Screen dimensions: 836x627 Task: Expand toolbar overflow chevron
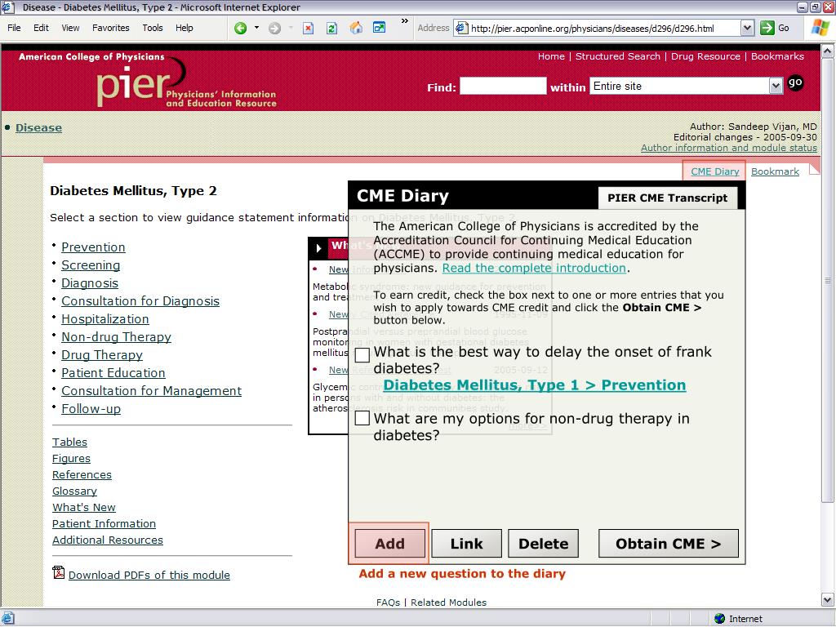pyautogui.click(x=405, y=20)
